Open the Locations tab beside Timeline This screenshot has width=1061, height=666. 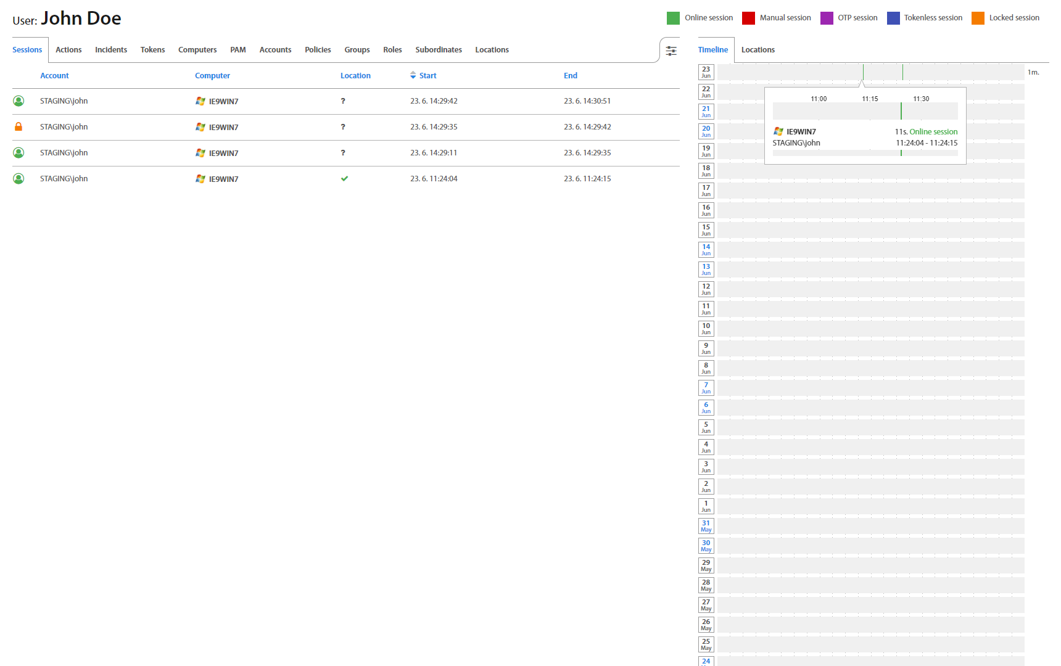tap(758, 50)
